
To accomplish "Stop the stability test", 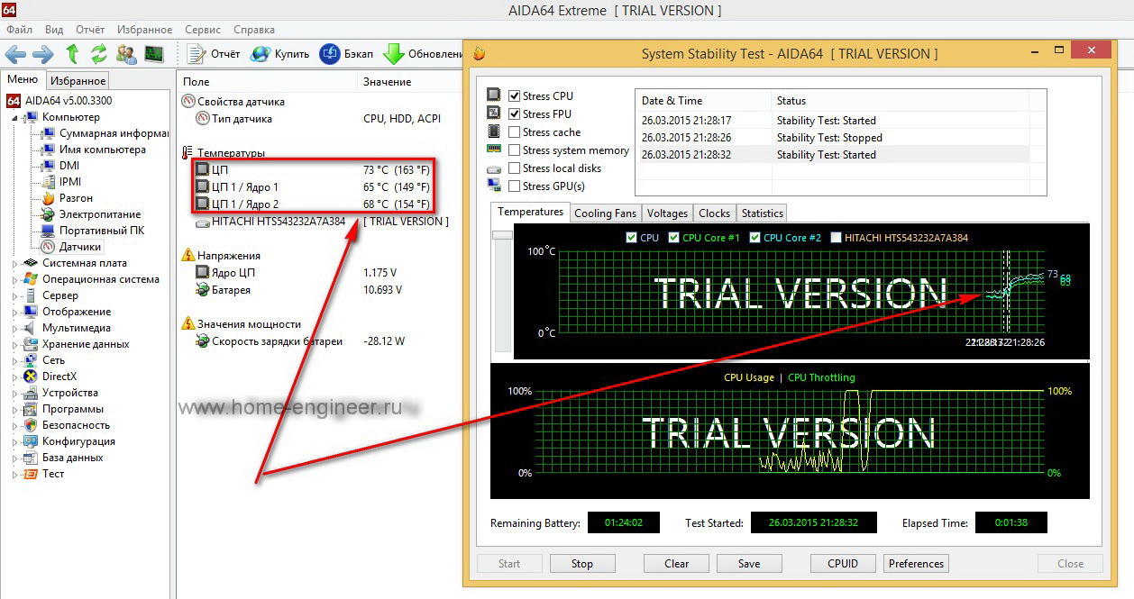I will click(582, 564).
